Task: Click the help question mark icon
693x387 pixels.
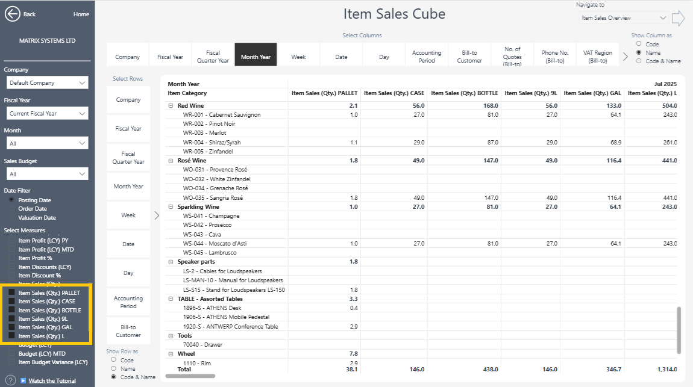Action: pyautogui.click(x=10, y=380)
